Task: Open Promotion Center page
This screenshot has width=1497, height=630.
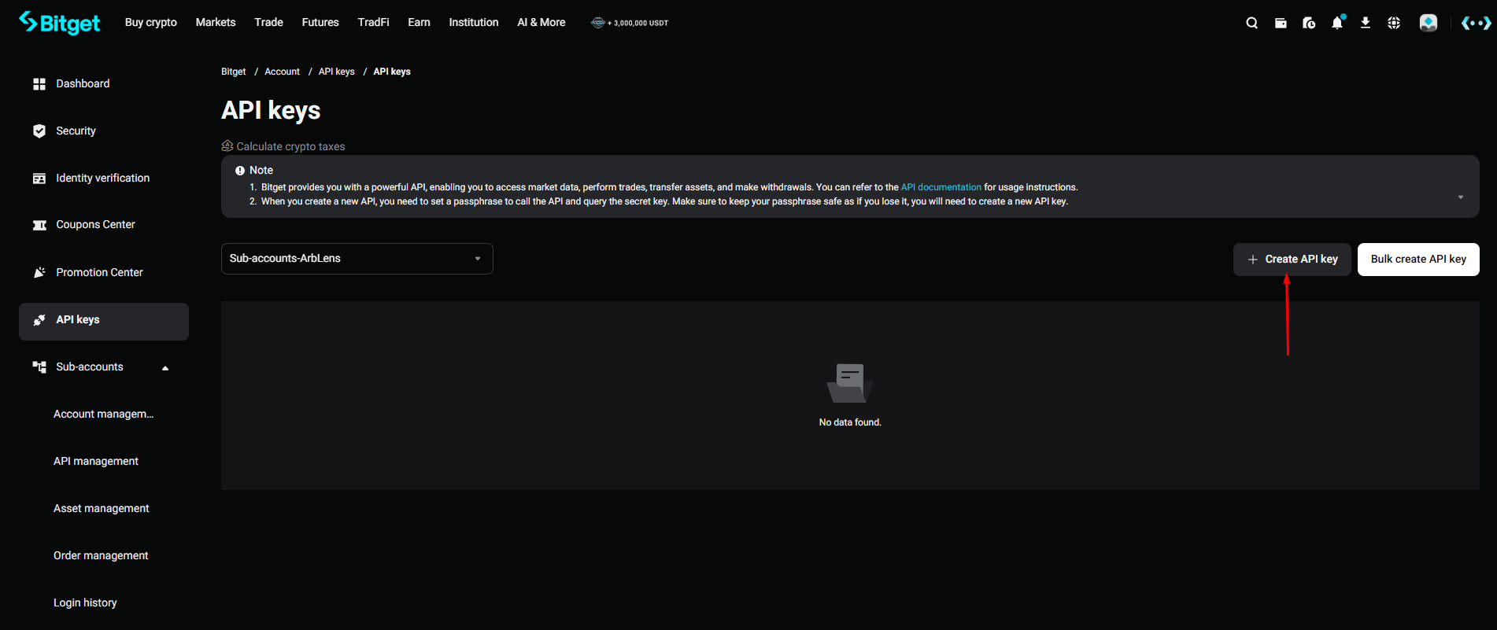Action: (104, 273)
